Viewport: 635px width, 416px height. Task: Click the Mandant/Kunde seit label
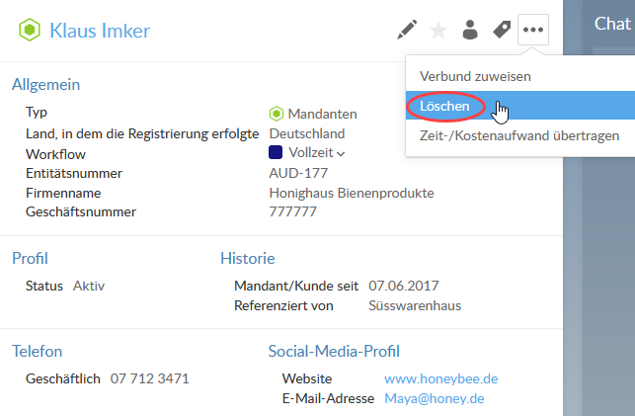[x=296, y=286]
